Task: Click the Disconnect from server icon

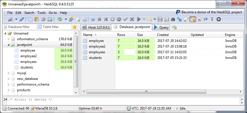Action: tap(22, 19)
